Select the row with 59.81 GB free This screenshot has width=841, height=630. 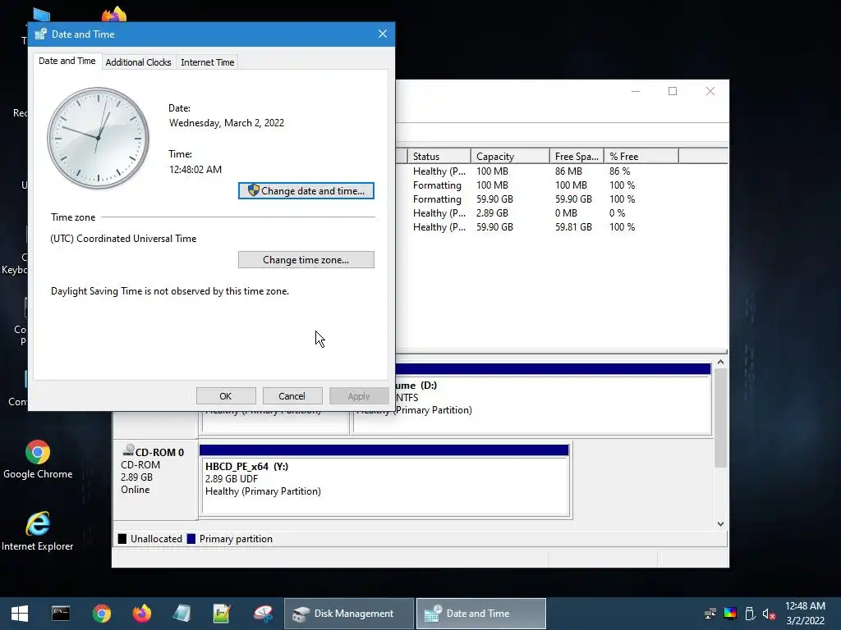562,227
